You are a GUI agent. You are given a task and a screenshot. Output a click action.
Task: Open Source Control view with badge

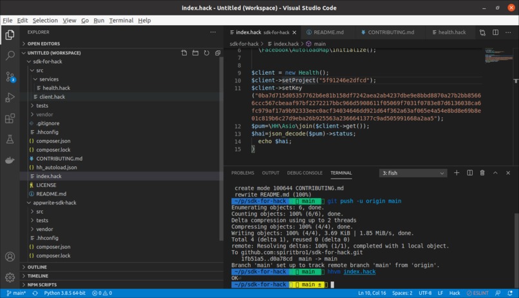(x=10, y=77)
